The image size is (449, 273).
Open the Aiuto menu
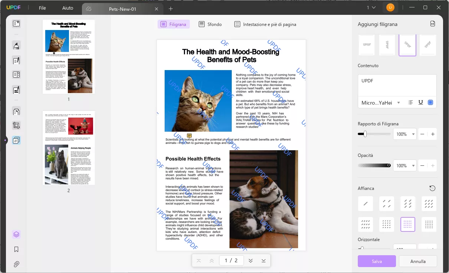68,8
